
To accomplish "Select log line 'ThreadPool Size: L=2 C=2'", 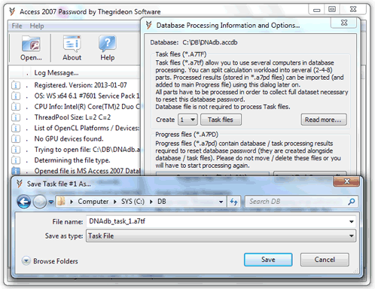I will coord(72,117).
